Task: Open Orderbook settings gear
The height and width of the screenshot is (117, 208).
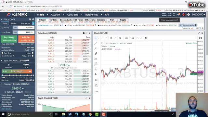Action: click(x=84, y=33)
